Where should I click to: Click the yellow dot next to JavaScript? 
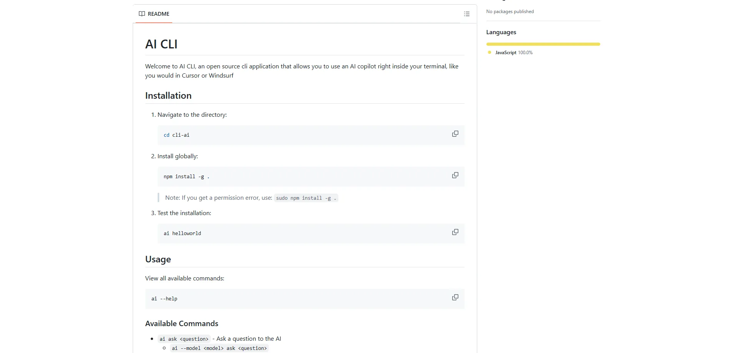pos(489,52)
